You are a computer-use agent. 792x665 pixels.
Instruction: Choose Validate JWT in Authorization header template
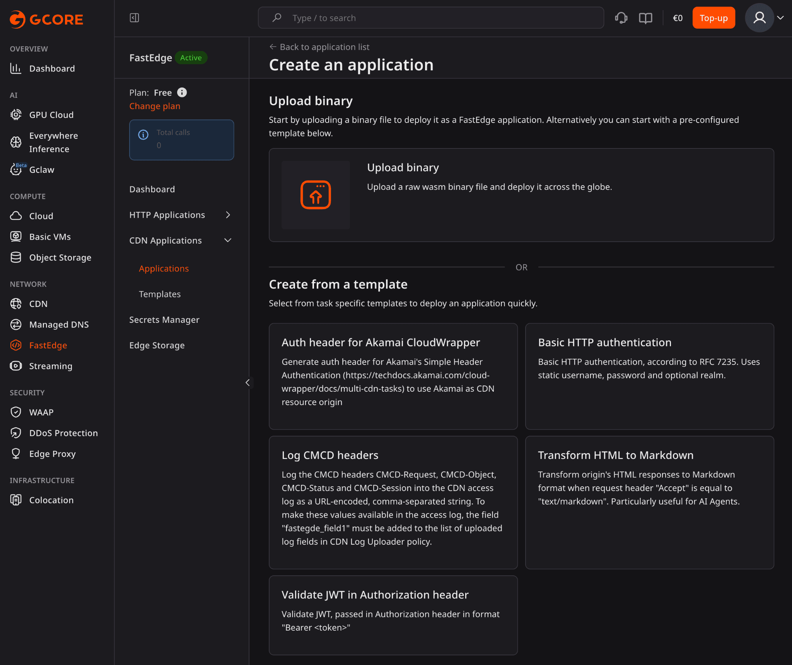(393, 615)
